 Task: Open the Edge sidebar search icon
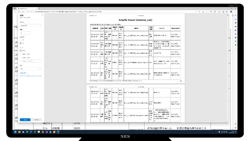[236, 16]
